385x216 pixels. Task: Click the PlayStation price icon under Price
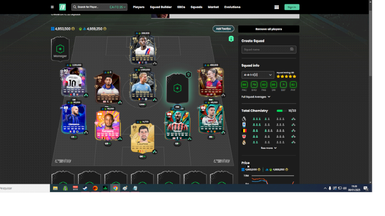(x=268, y=169)
